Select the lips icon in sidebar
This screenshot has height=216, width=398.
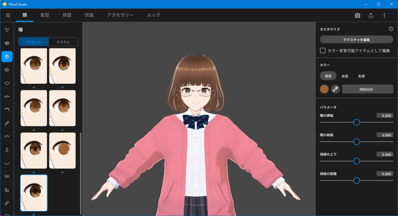tap(7, 176)
